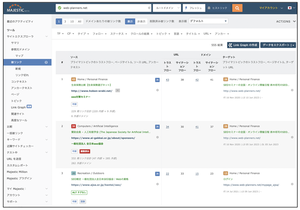Select 被リンク in the sidebar
The height and width of the screenshot is (210, 300).
point(27,62)
